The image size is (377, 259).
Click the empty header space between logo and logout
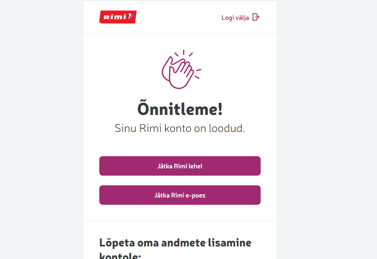click(178, 17)
